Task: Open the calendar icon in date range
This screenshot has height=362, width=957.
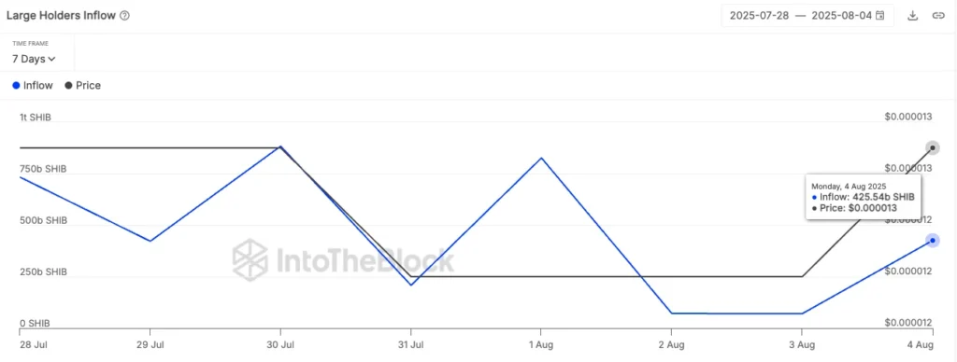Action: (x=879, y=16)
